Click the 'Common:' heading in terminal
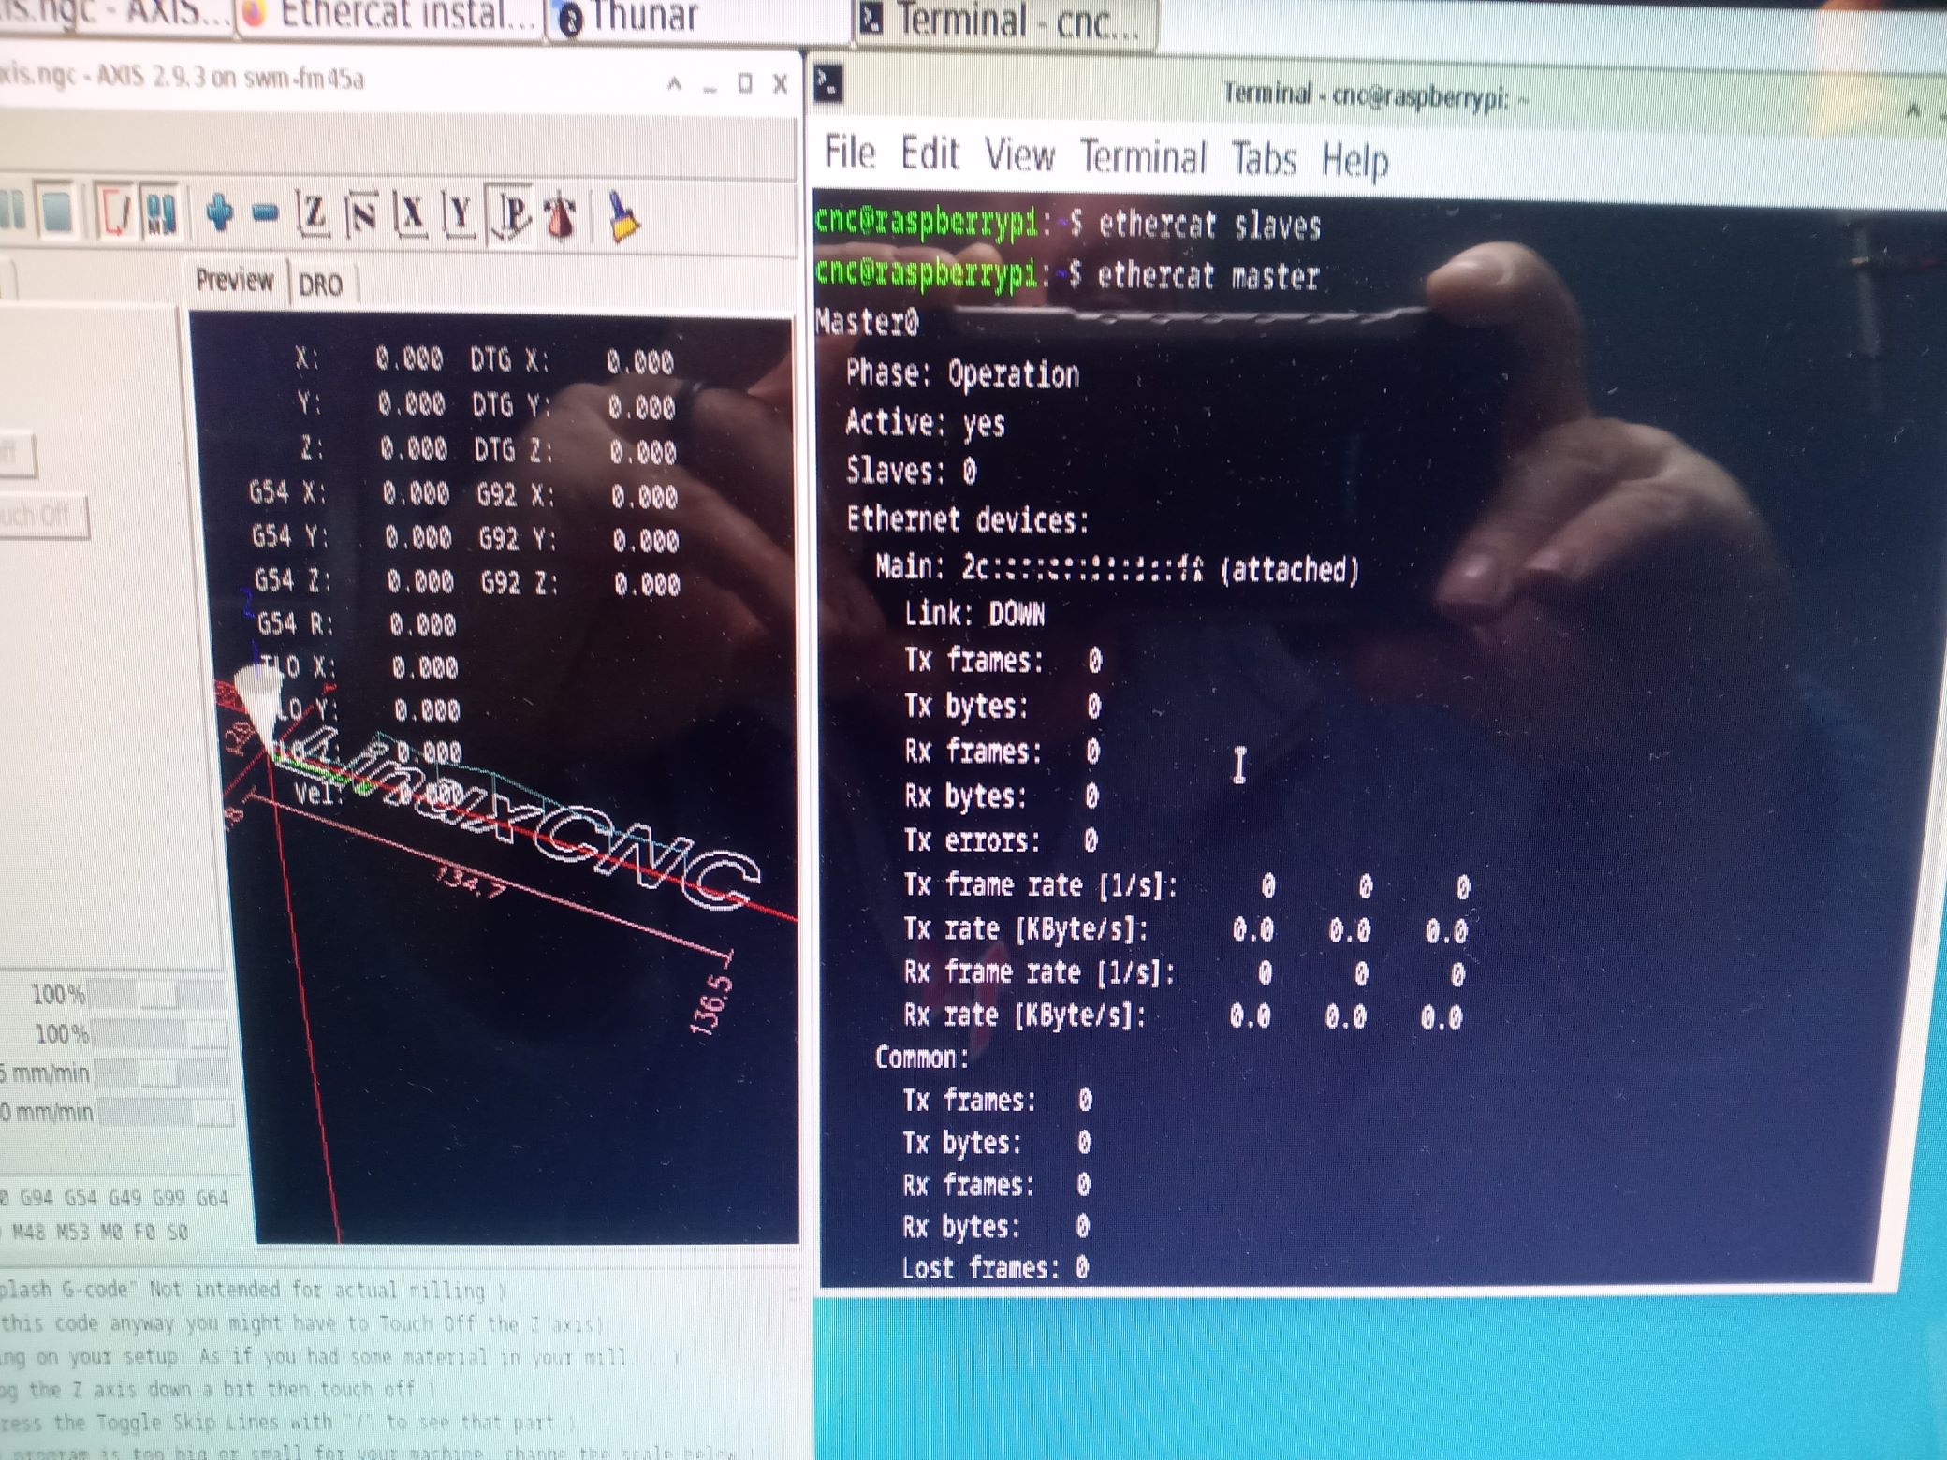 click(921, 1058)
